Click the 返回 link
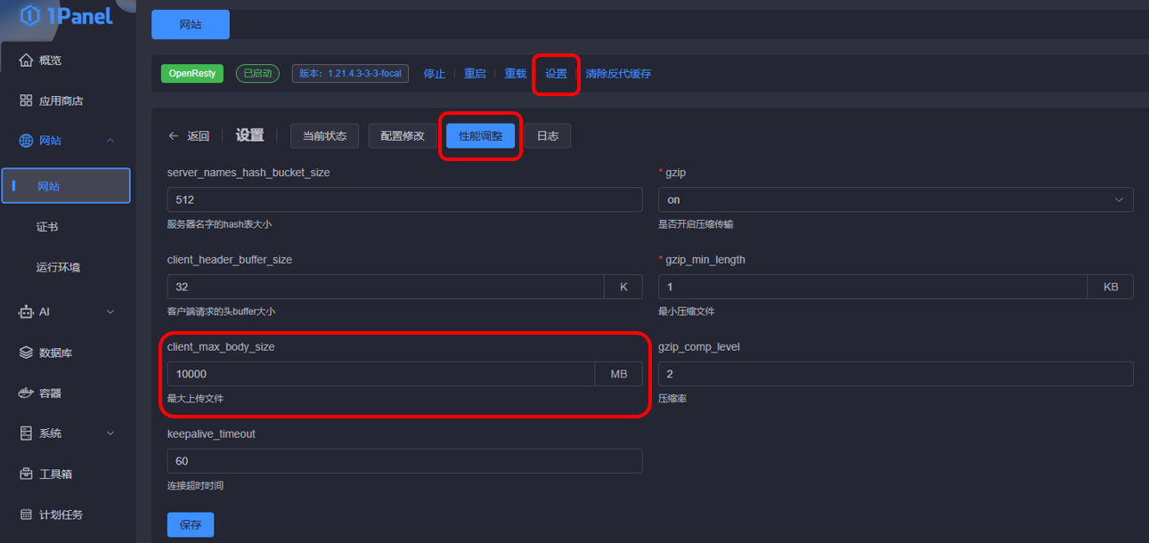The height and width of the screenshot is (543, 1149). pyautogui.click(x=198, y=136)
